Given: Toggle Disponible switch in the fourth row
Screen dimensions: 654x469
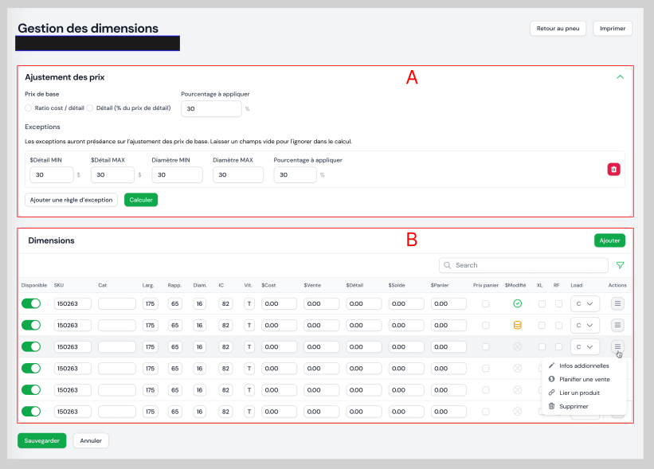Looking at the screenshot, I should pos(31,369).
